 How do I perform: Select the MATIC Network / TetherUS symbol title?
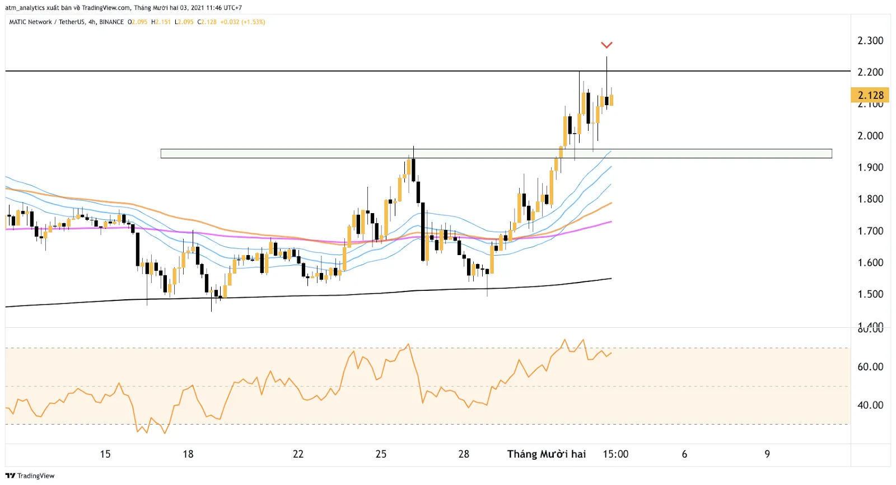(x=47, y=22)
